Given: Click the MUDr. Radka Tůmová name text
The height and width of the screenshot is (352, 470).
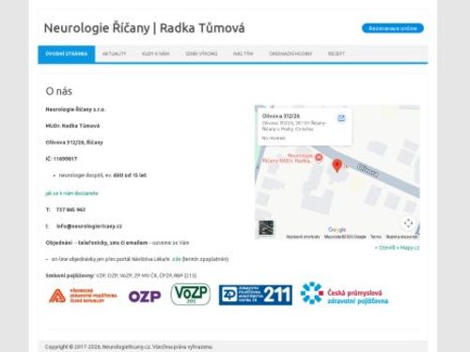Looking at the screenshot, I should tap(72, 126).
